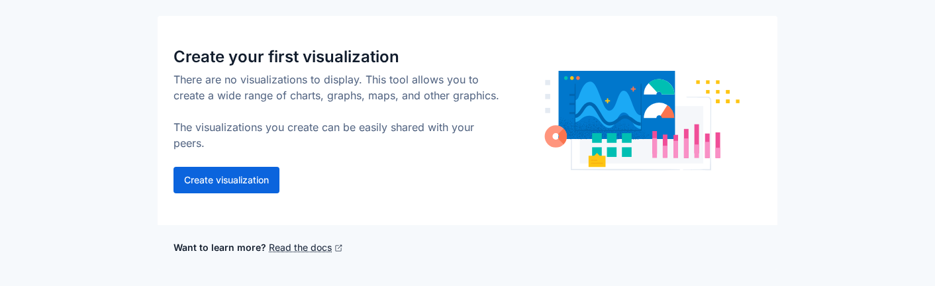Viewport: 935px width, 286px height.
Task: Click the "Create your first visualization" heading
Action: point(286,56)
